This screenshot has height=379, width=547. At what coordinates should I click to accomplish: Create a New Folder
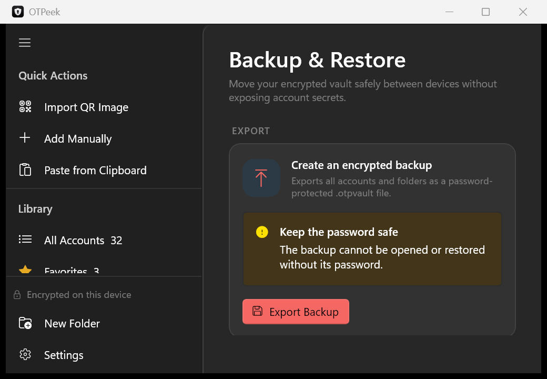72,324
